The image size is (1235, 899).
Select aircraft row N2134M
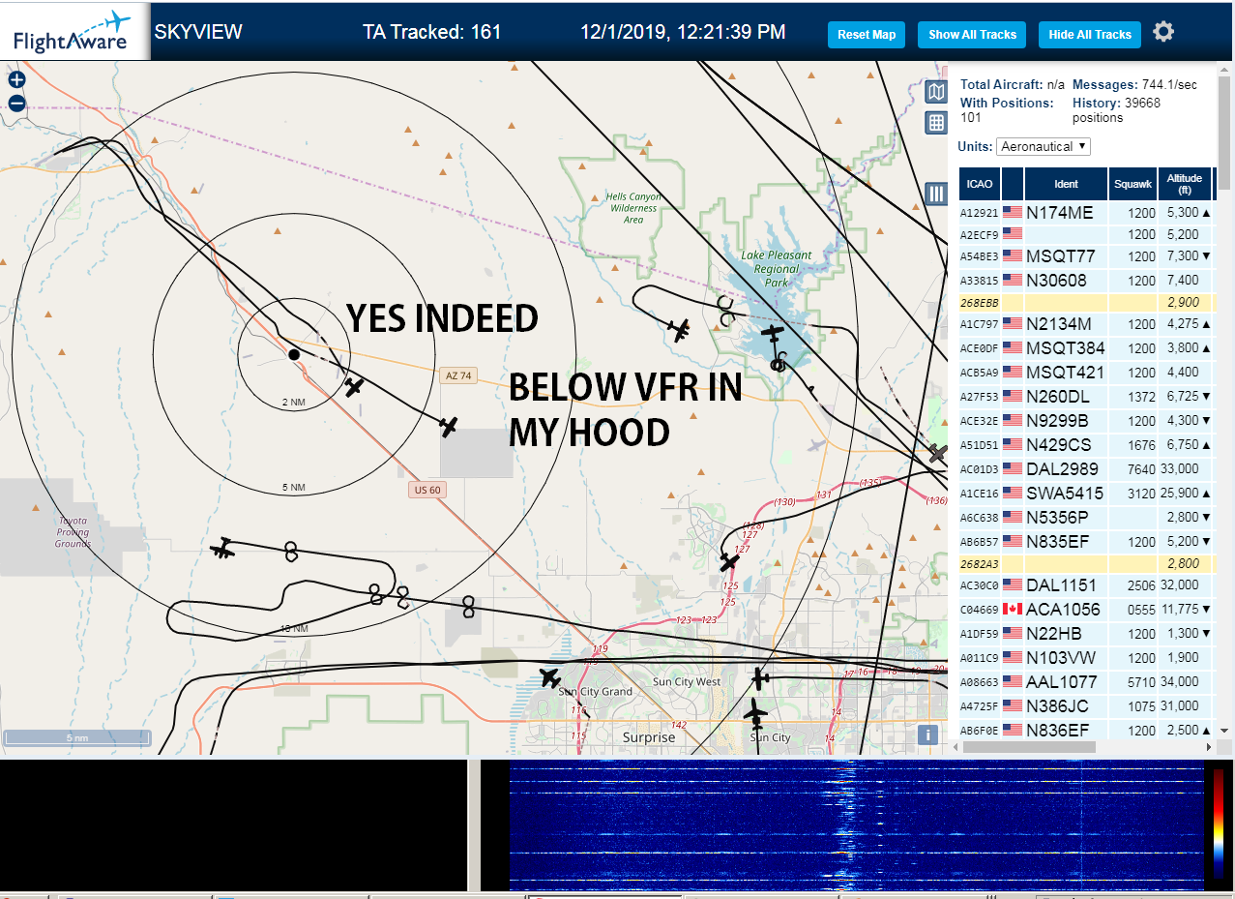click(x=1085, y=324)
